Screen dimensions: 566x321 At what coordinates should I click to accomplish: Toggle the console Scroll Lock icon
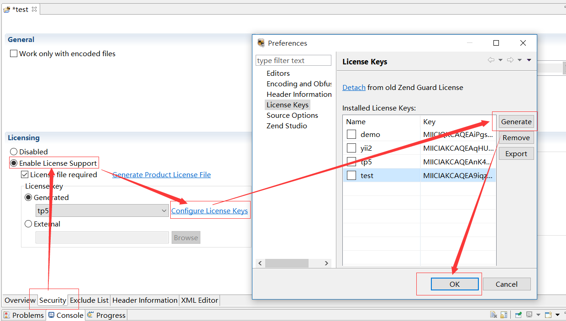click(503, 315)
